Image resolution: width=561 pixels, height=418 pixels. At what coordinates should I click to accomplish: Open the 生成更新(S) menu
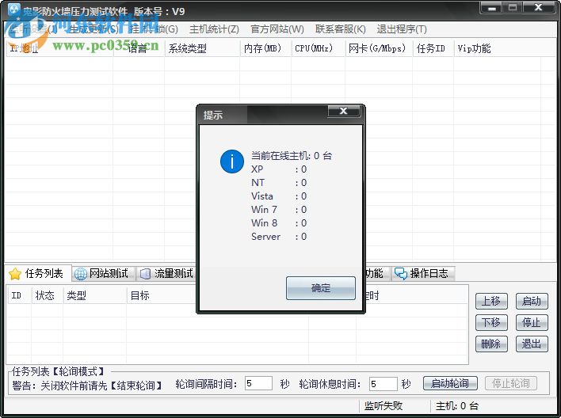(93, 29)
